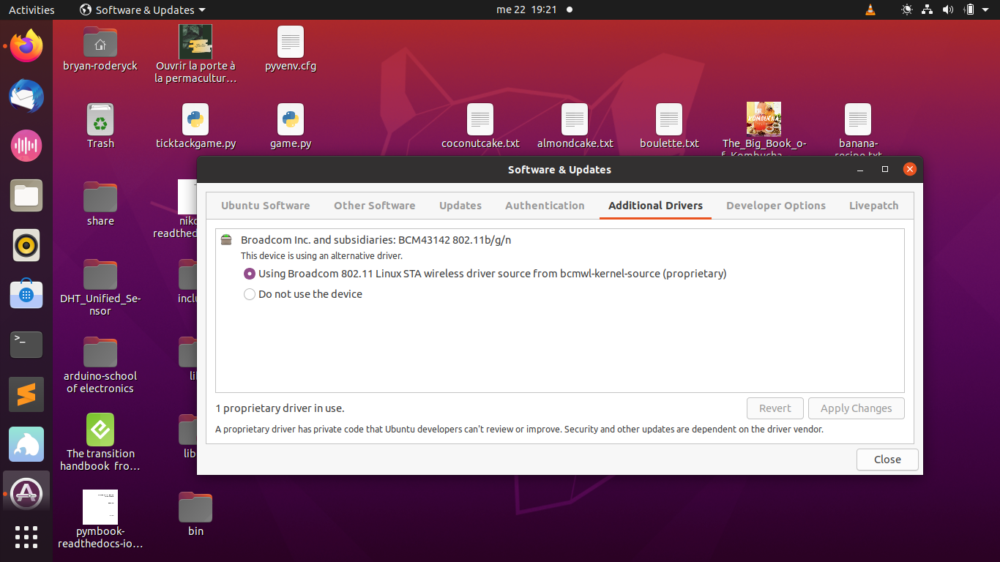
Task: Click the battery indicator icon
Action: tap(969, 10)
